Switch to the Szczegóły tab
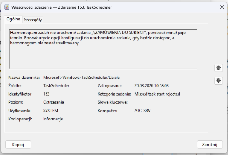The width and height of the screenshot is (228, 155). 33,20
